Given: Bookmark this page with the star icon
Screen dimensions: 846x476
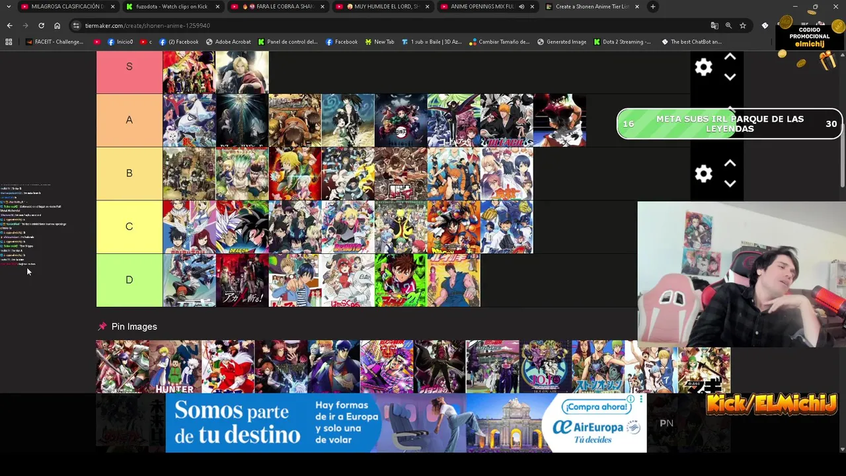Looking at the screenshot, I should tap(743, 25).
